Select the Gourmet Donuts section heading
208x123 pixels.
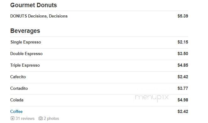(x=34, y=5)
